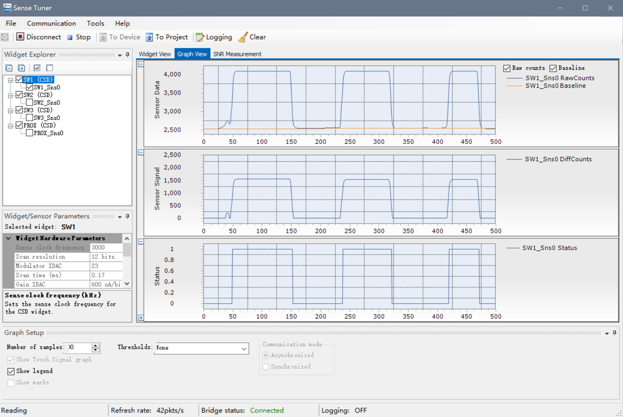623x417 pixels.
Task: Click the select all widgets checkmark icon
Action: [37, 68]
